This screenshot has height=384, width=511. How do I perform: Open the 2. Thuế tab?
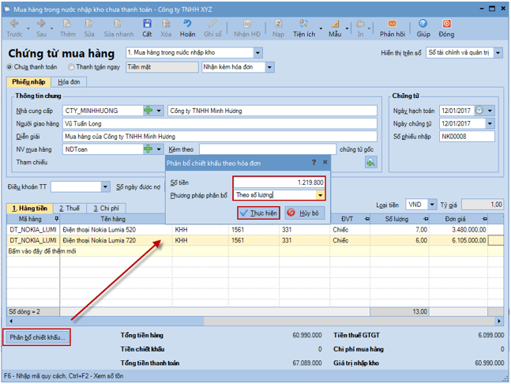(70, 209)
